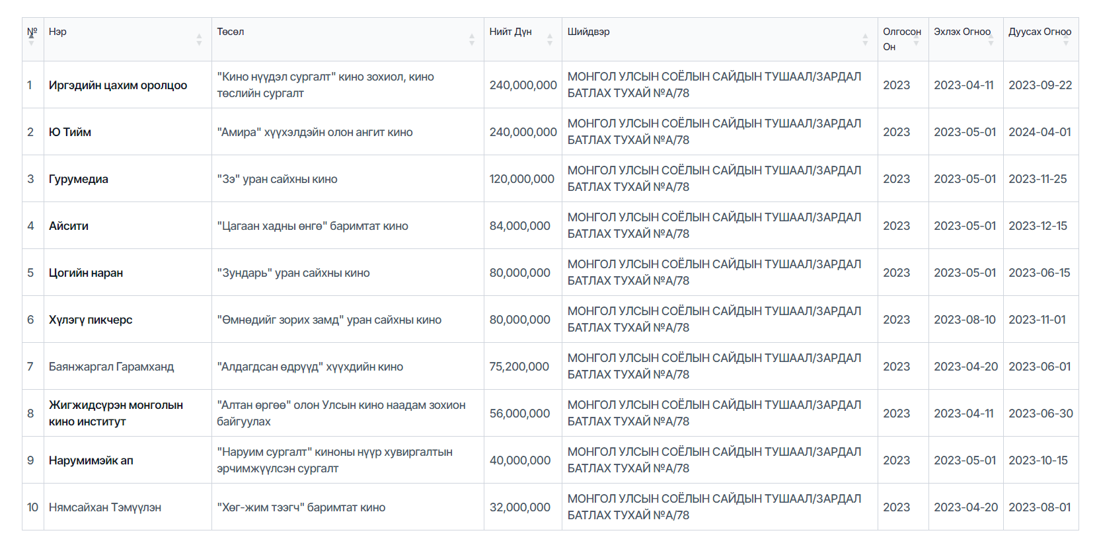Sort table by the № column arrow
1097x545 pixels.
(x=31, y=41)
